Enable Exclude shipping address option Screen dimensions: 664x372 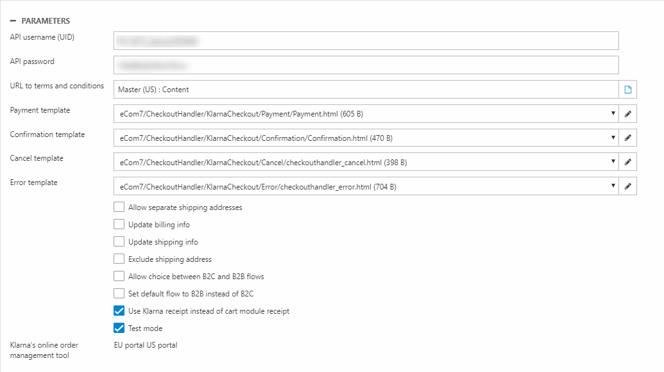coord(119,259)
